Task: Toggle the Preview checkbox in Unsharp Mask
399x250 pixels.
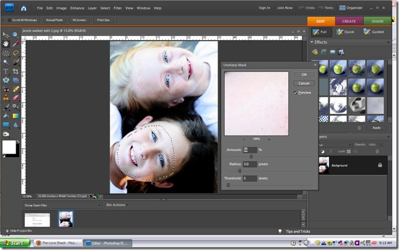Action: click(x=296, y=92)
